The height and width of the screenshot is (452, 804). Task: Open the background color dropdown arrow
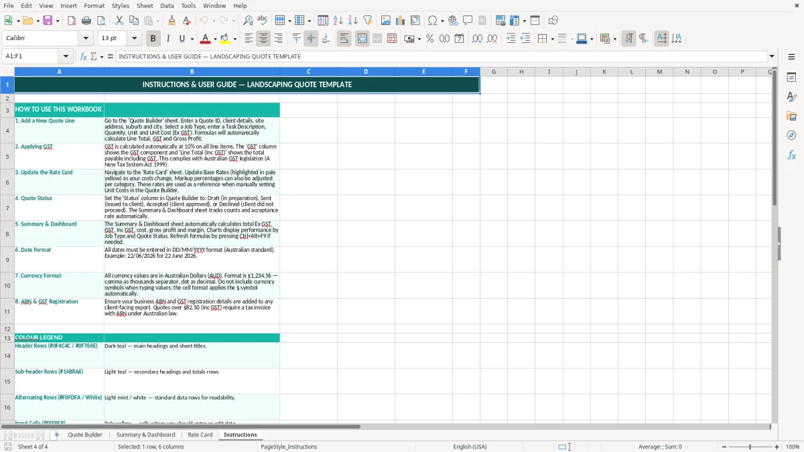click(234, 39)
